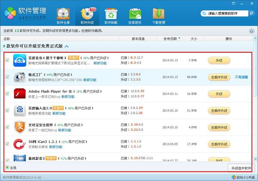This screenshot has height=181, width=258.
Task: Click the 56网 iCan3 red icon
Action: (x=20, y=144)
